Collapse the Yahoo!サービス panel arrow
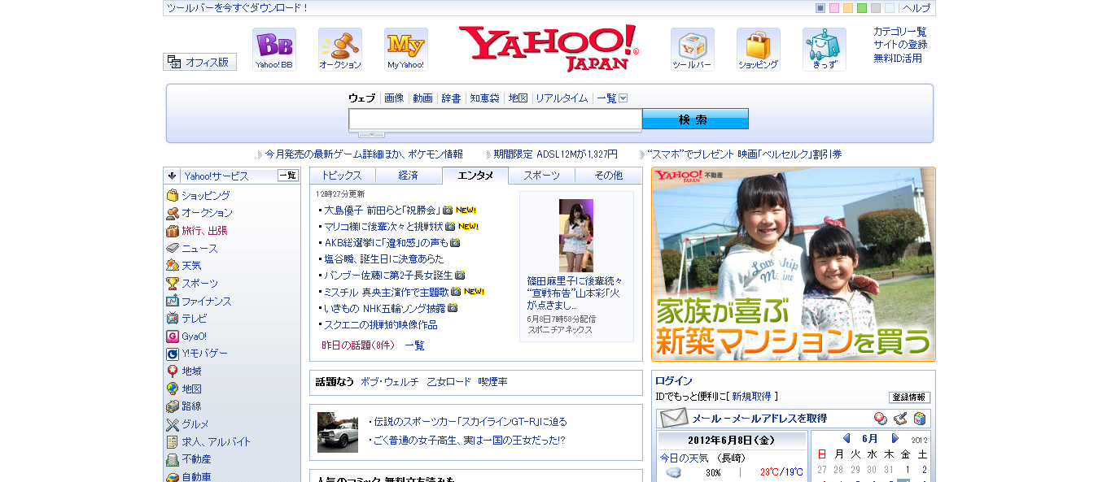Viewport: 1098px width, 482px height. 173,176
